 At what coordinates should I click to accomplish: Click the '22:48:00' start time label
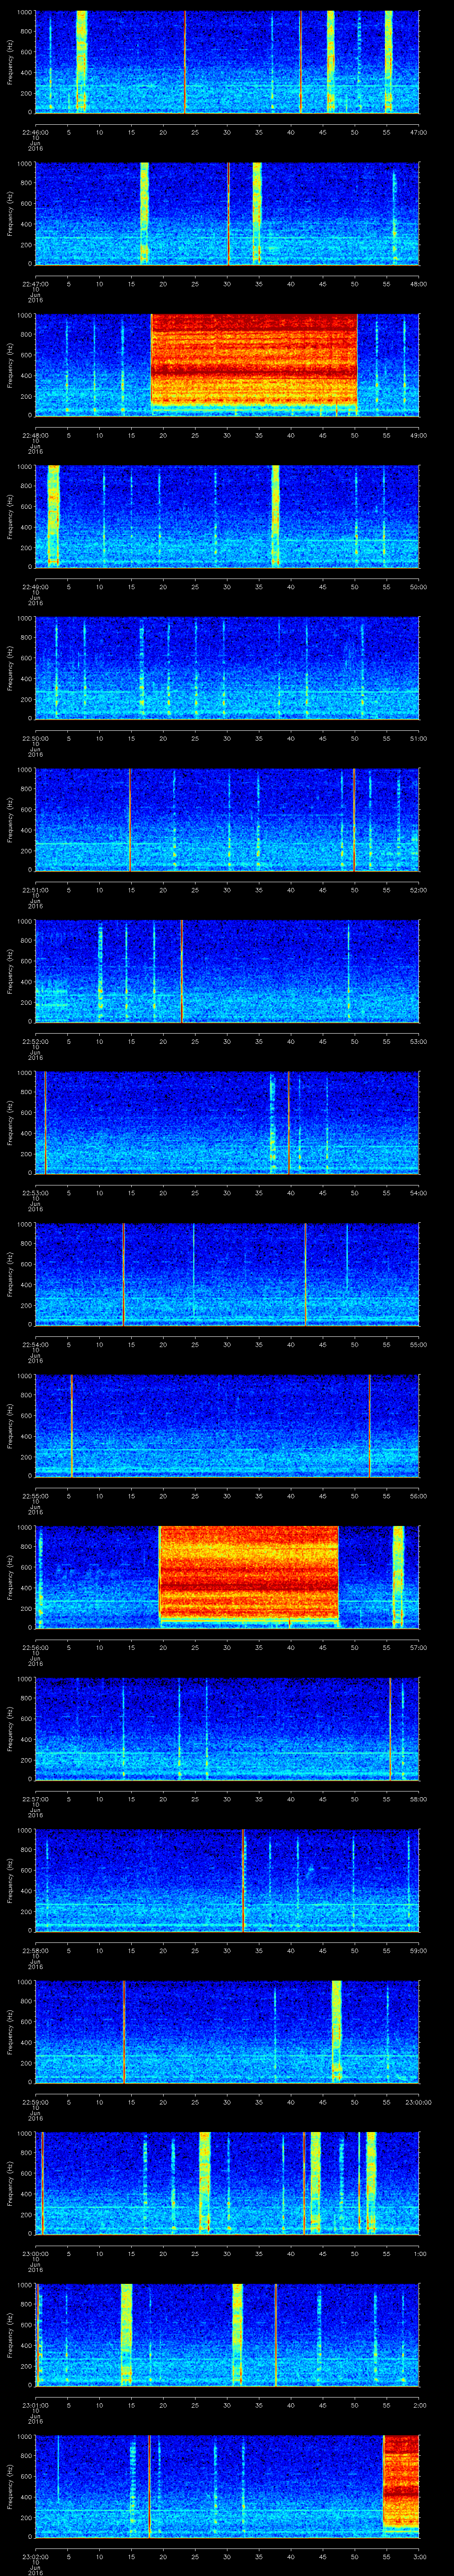35,435
